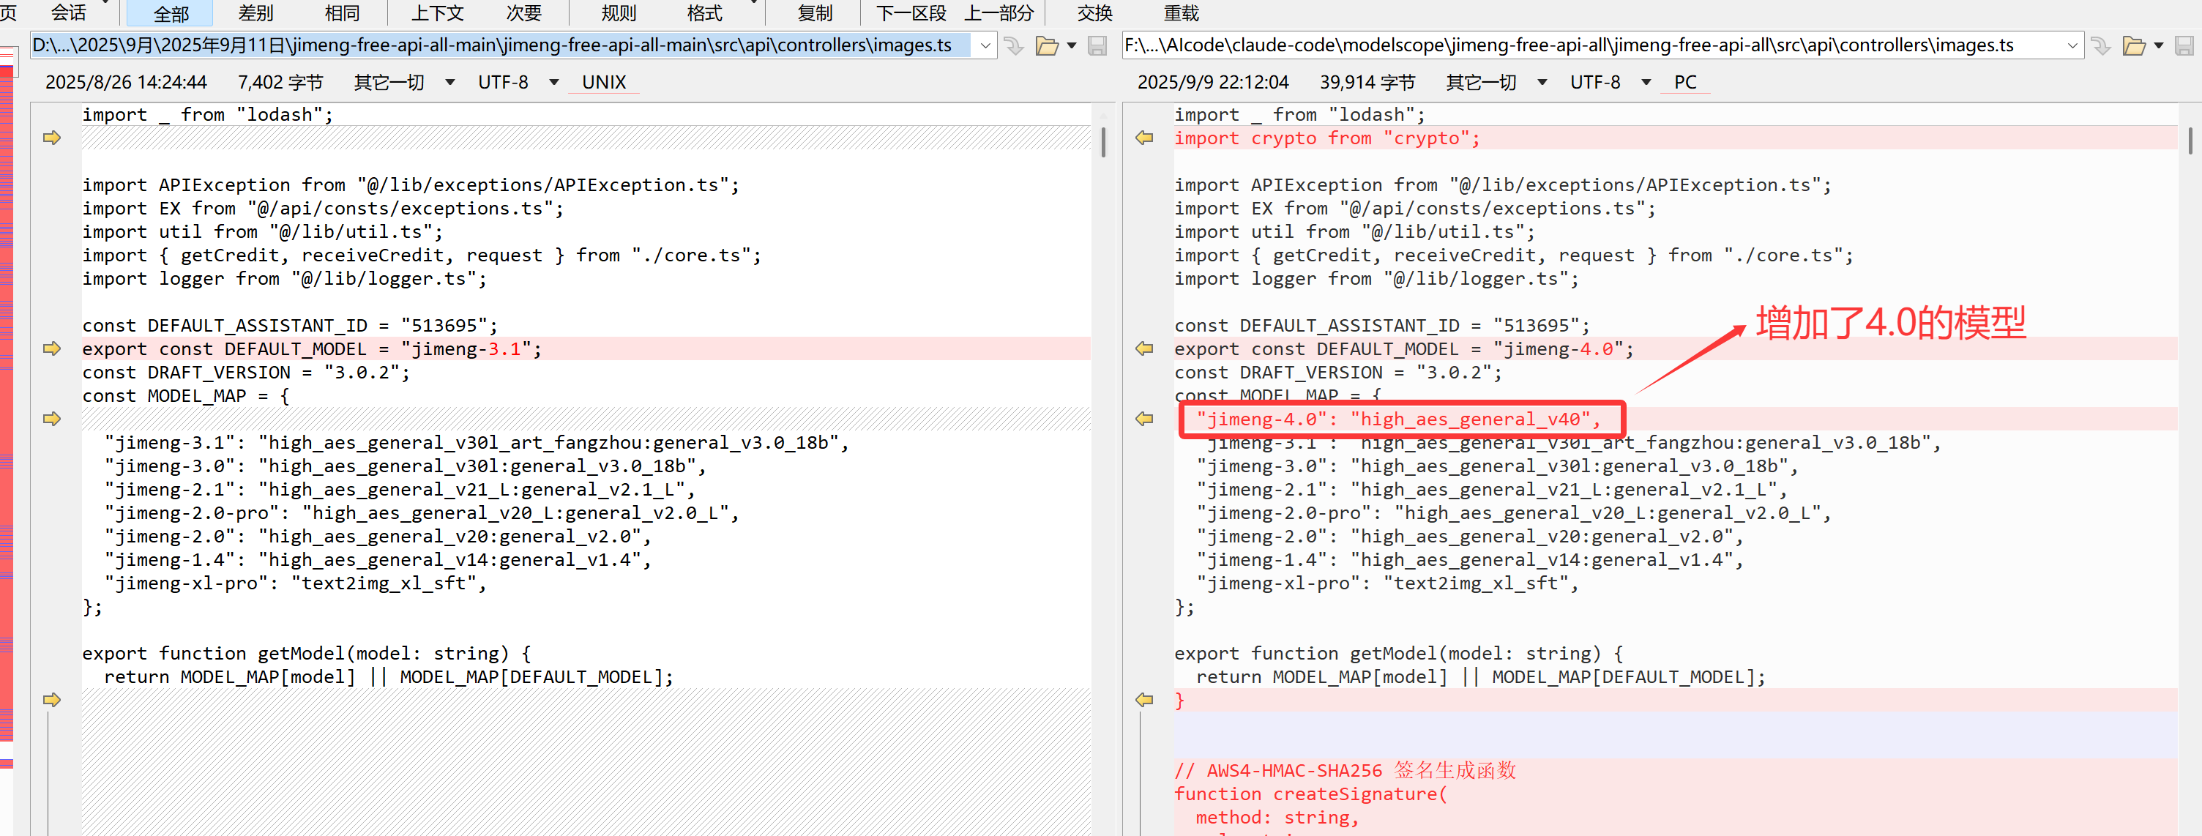2202x836 pixels.
Task: Jump to 上一部分 previous section
Action: (x=999, y=14)
